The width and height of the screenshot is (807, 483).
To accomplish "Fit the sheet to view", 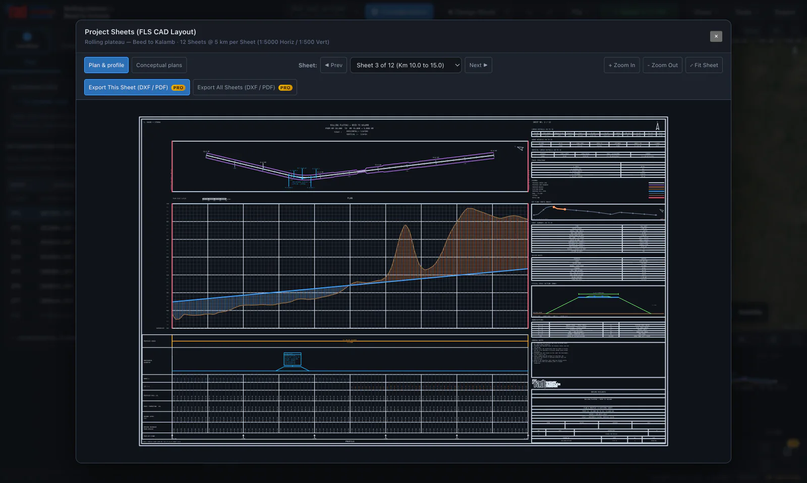I will pos(704,65).
